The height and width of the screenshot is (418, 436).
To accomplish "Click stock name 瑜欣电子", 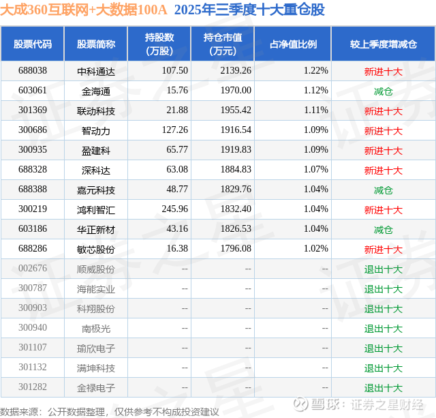I will (96, 348).
